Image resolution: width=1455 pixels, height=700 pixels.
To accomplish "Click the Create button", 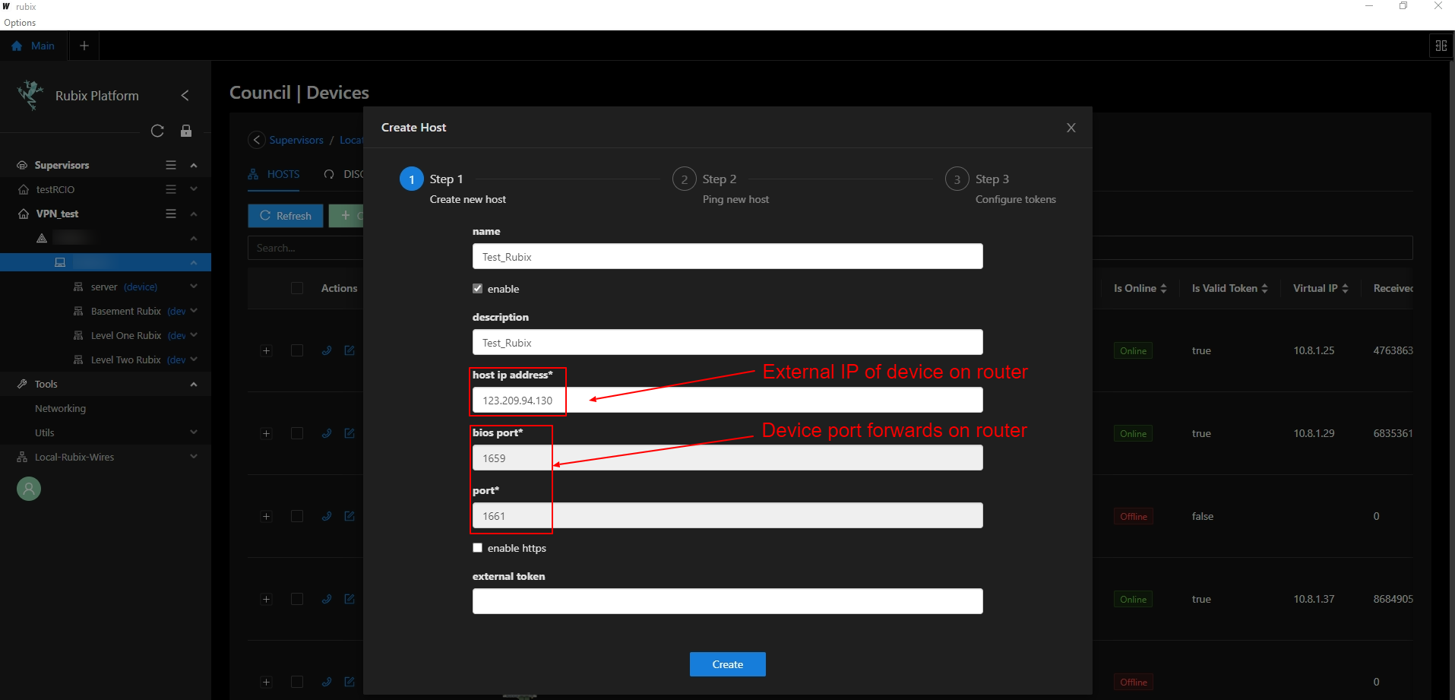I will click(x=727, y=664).
